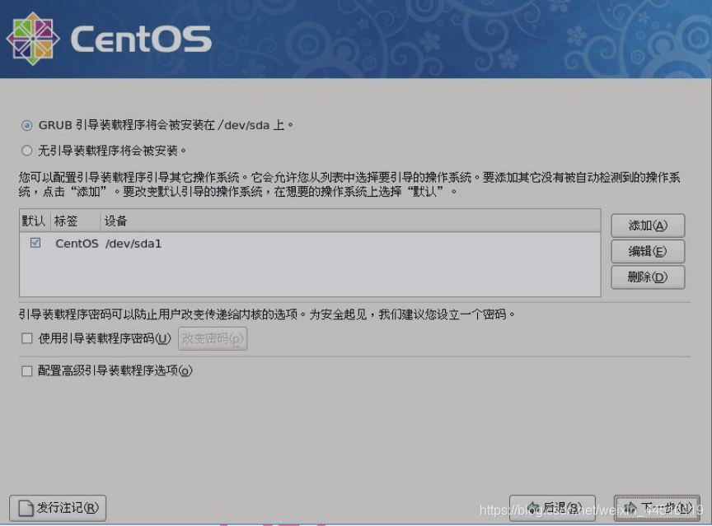Viewport: 712px width, 526px height.
Task: Proceed with the 下一步(N) next button
Action: pos(657,508)
